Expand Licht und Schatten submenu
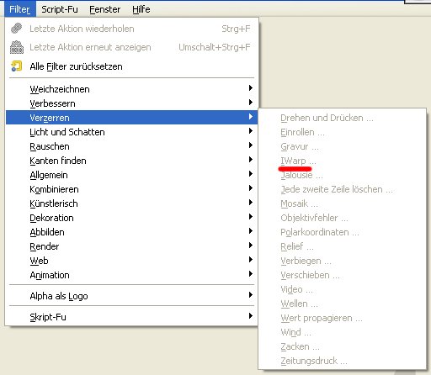This screenshot has width=431, height=375. tap(131, 132)
